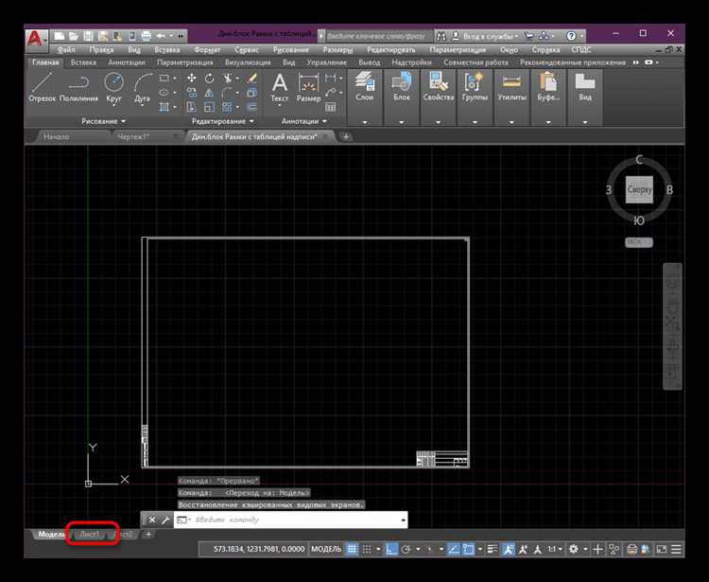Click the Plot printer icon in quick access toolbar
This screenshot has height=582, width=709.
click(x=146, y=36)
